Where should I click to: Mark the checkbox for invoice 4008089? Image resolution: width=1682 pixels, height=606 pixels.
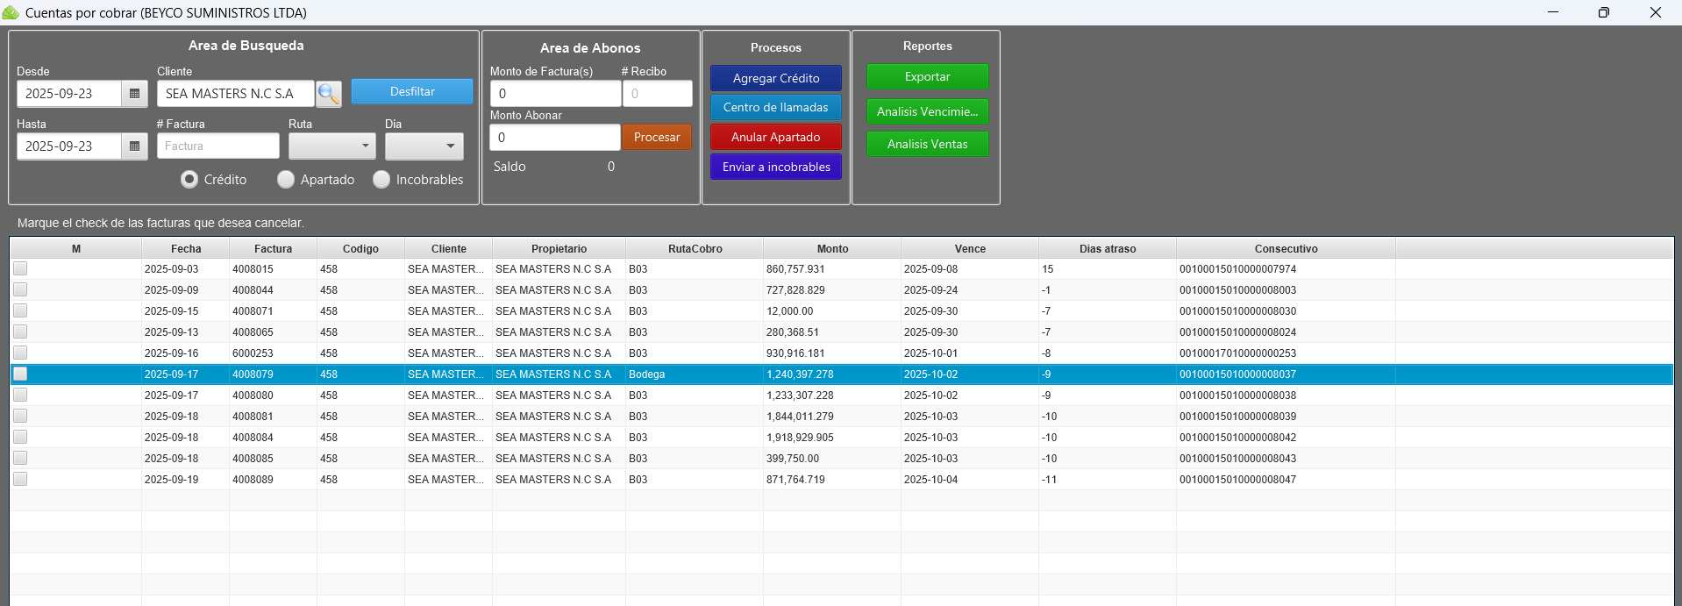[x=20, y=480]
